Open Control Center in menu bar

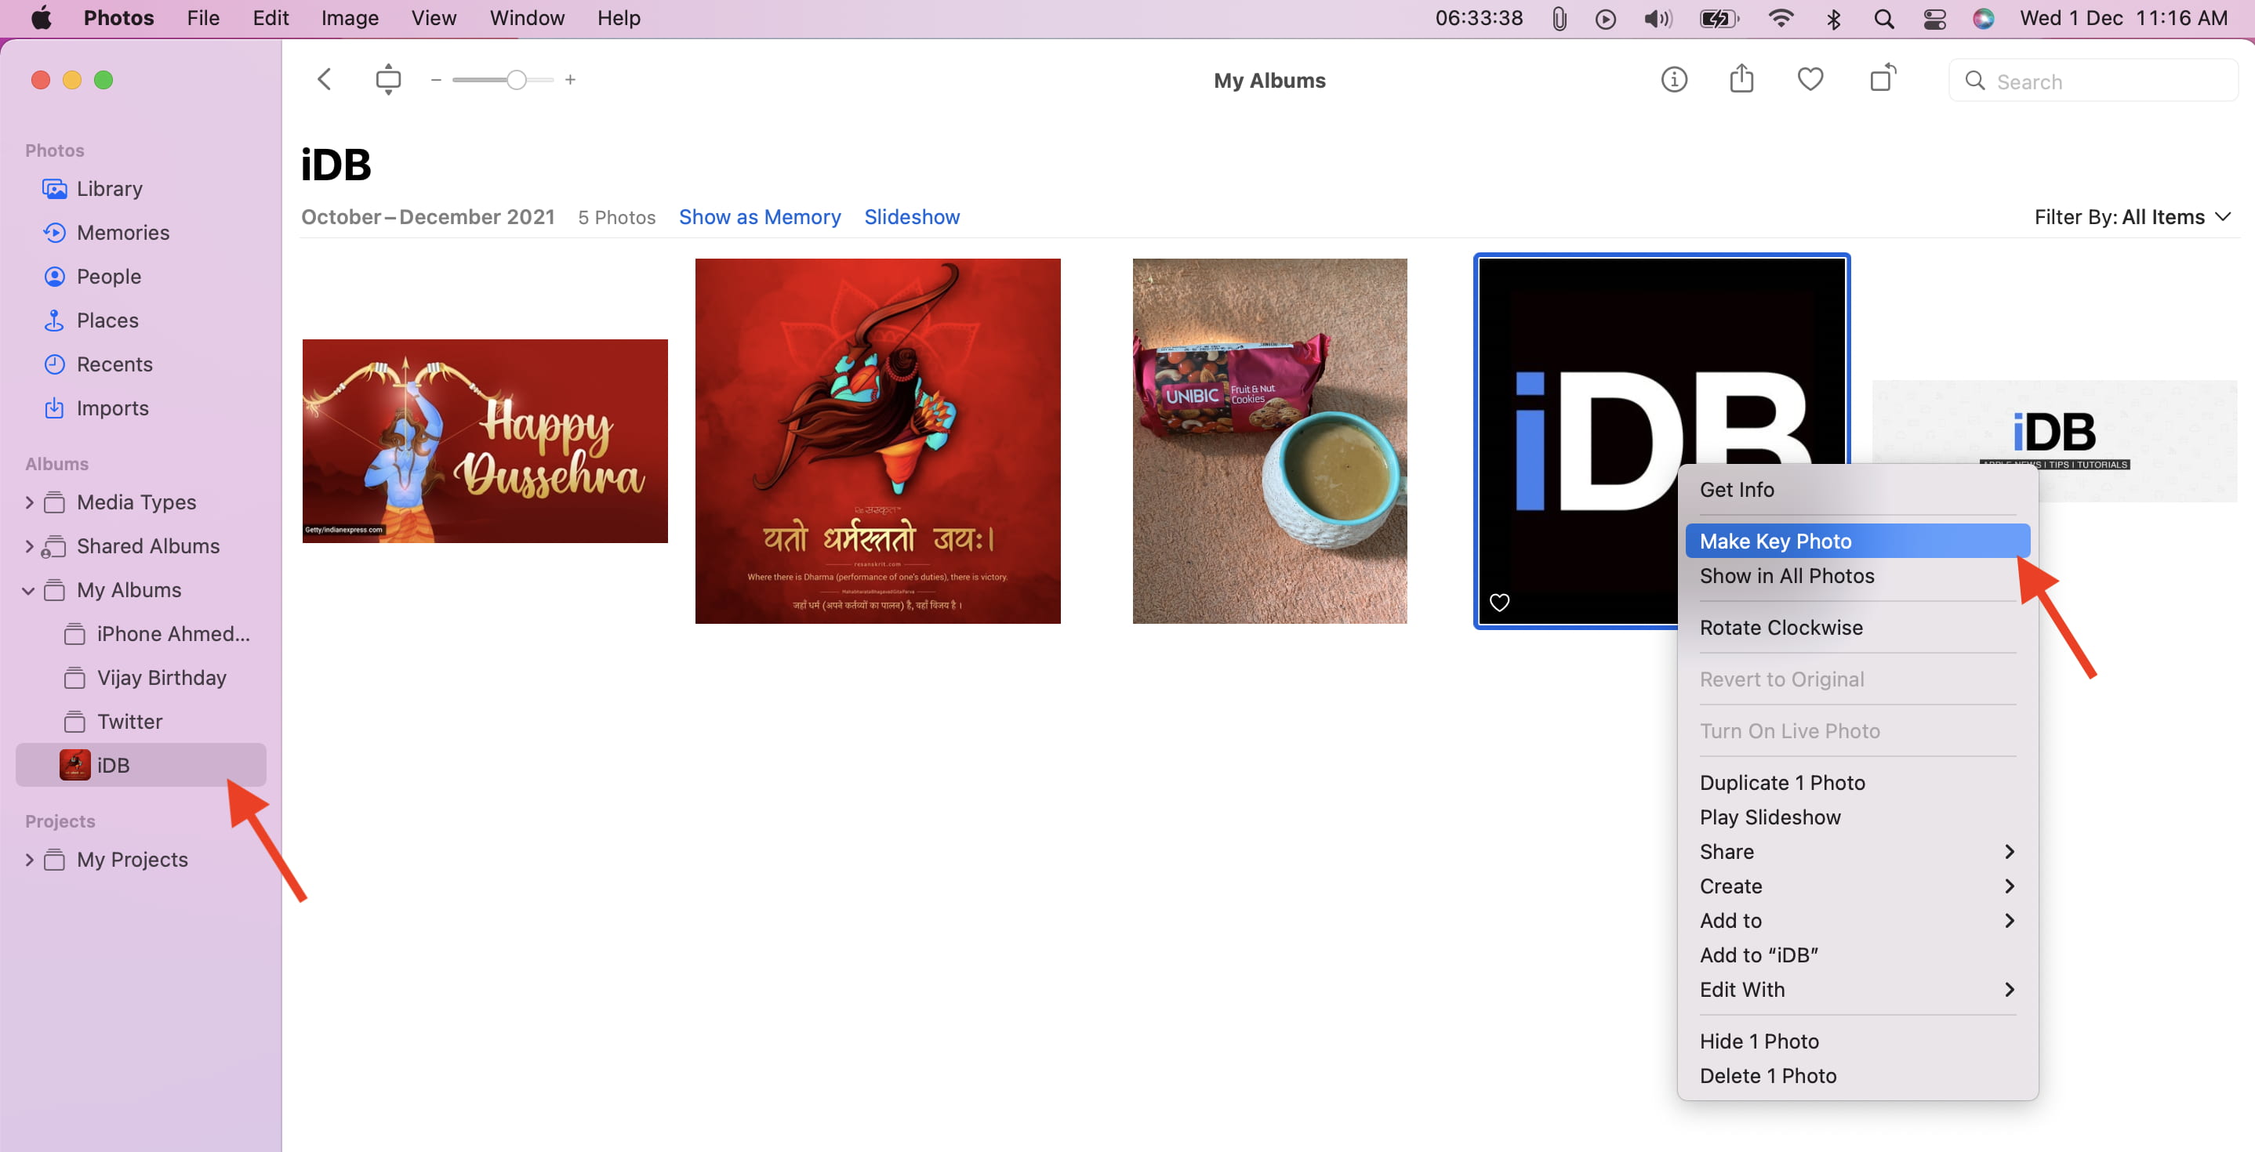(1934, 18)
